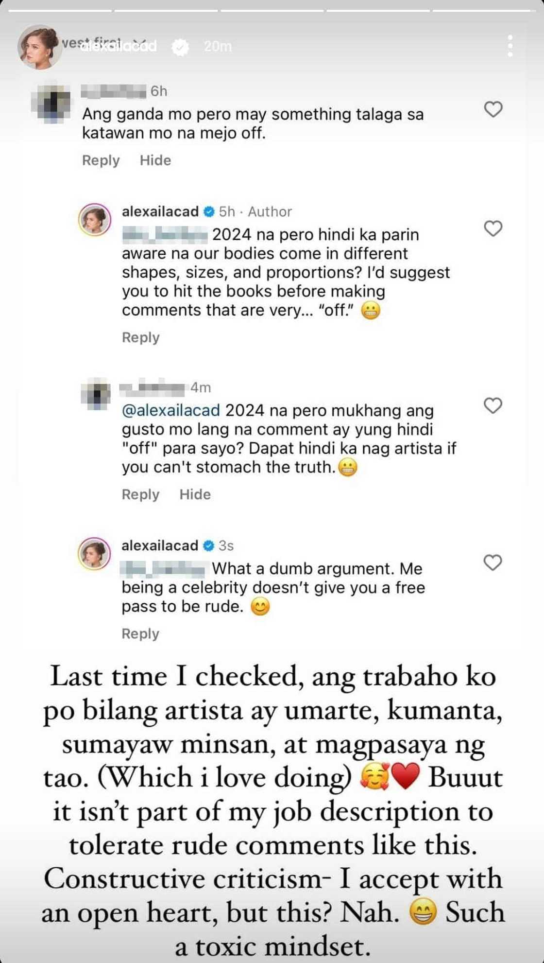Like the 4m reply mentioning @alexailacad
544x963 pixels.
pyautogui.click(x=493, y=405)
